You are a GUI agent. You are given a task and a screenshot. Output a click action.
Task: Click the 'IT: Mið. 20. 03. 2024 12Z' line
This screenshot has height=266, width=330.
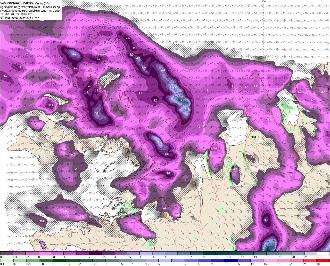coord(16,14)
